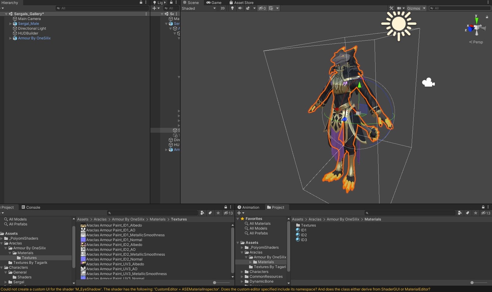Toggle scene grid visibility icon
Screen dimensions: 492x292
click(x=271, y=8)
